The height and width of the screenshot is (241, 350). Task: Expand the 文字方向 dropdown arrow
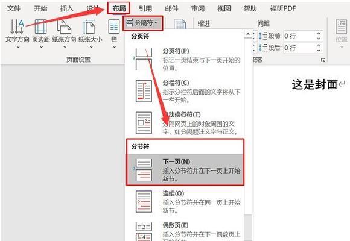pyautogui.click(x=18, y=47)
